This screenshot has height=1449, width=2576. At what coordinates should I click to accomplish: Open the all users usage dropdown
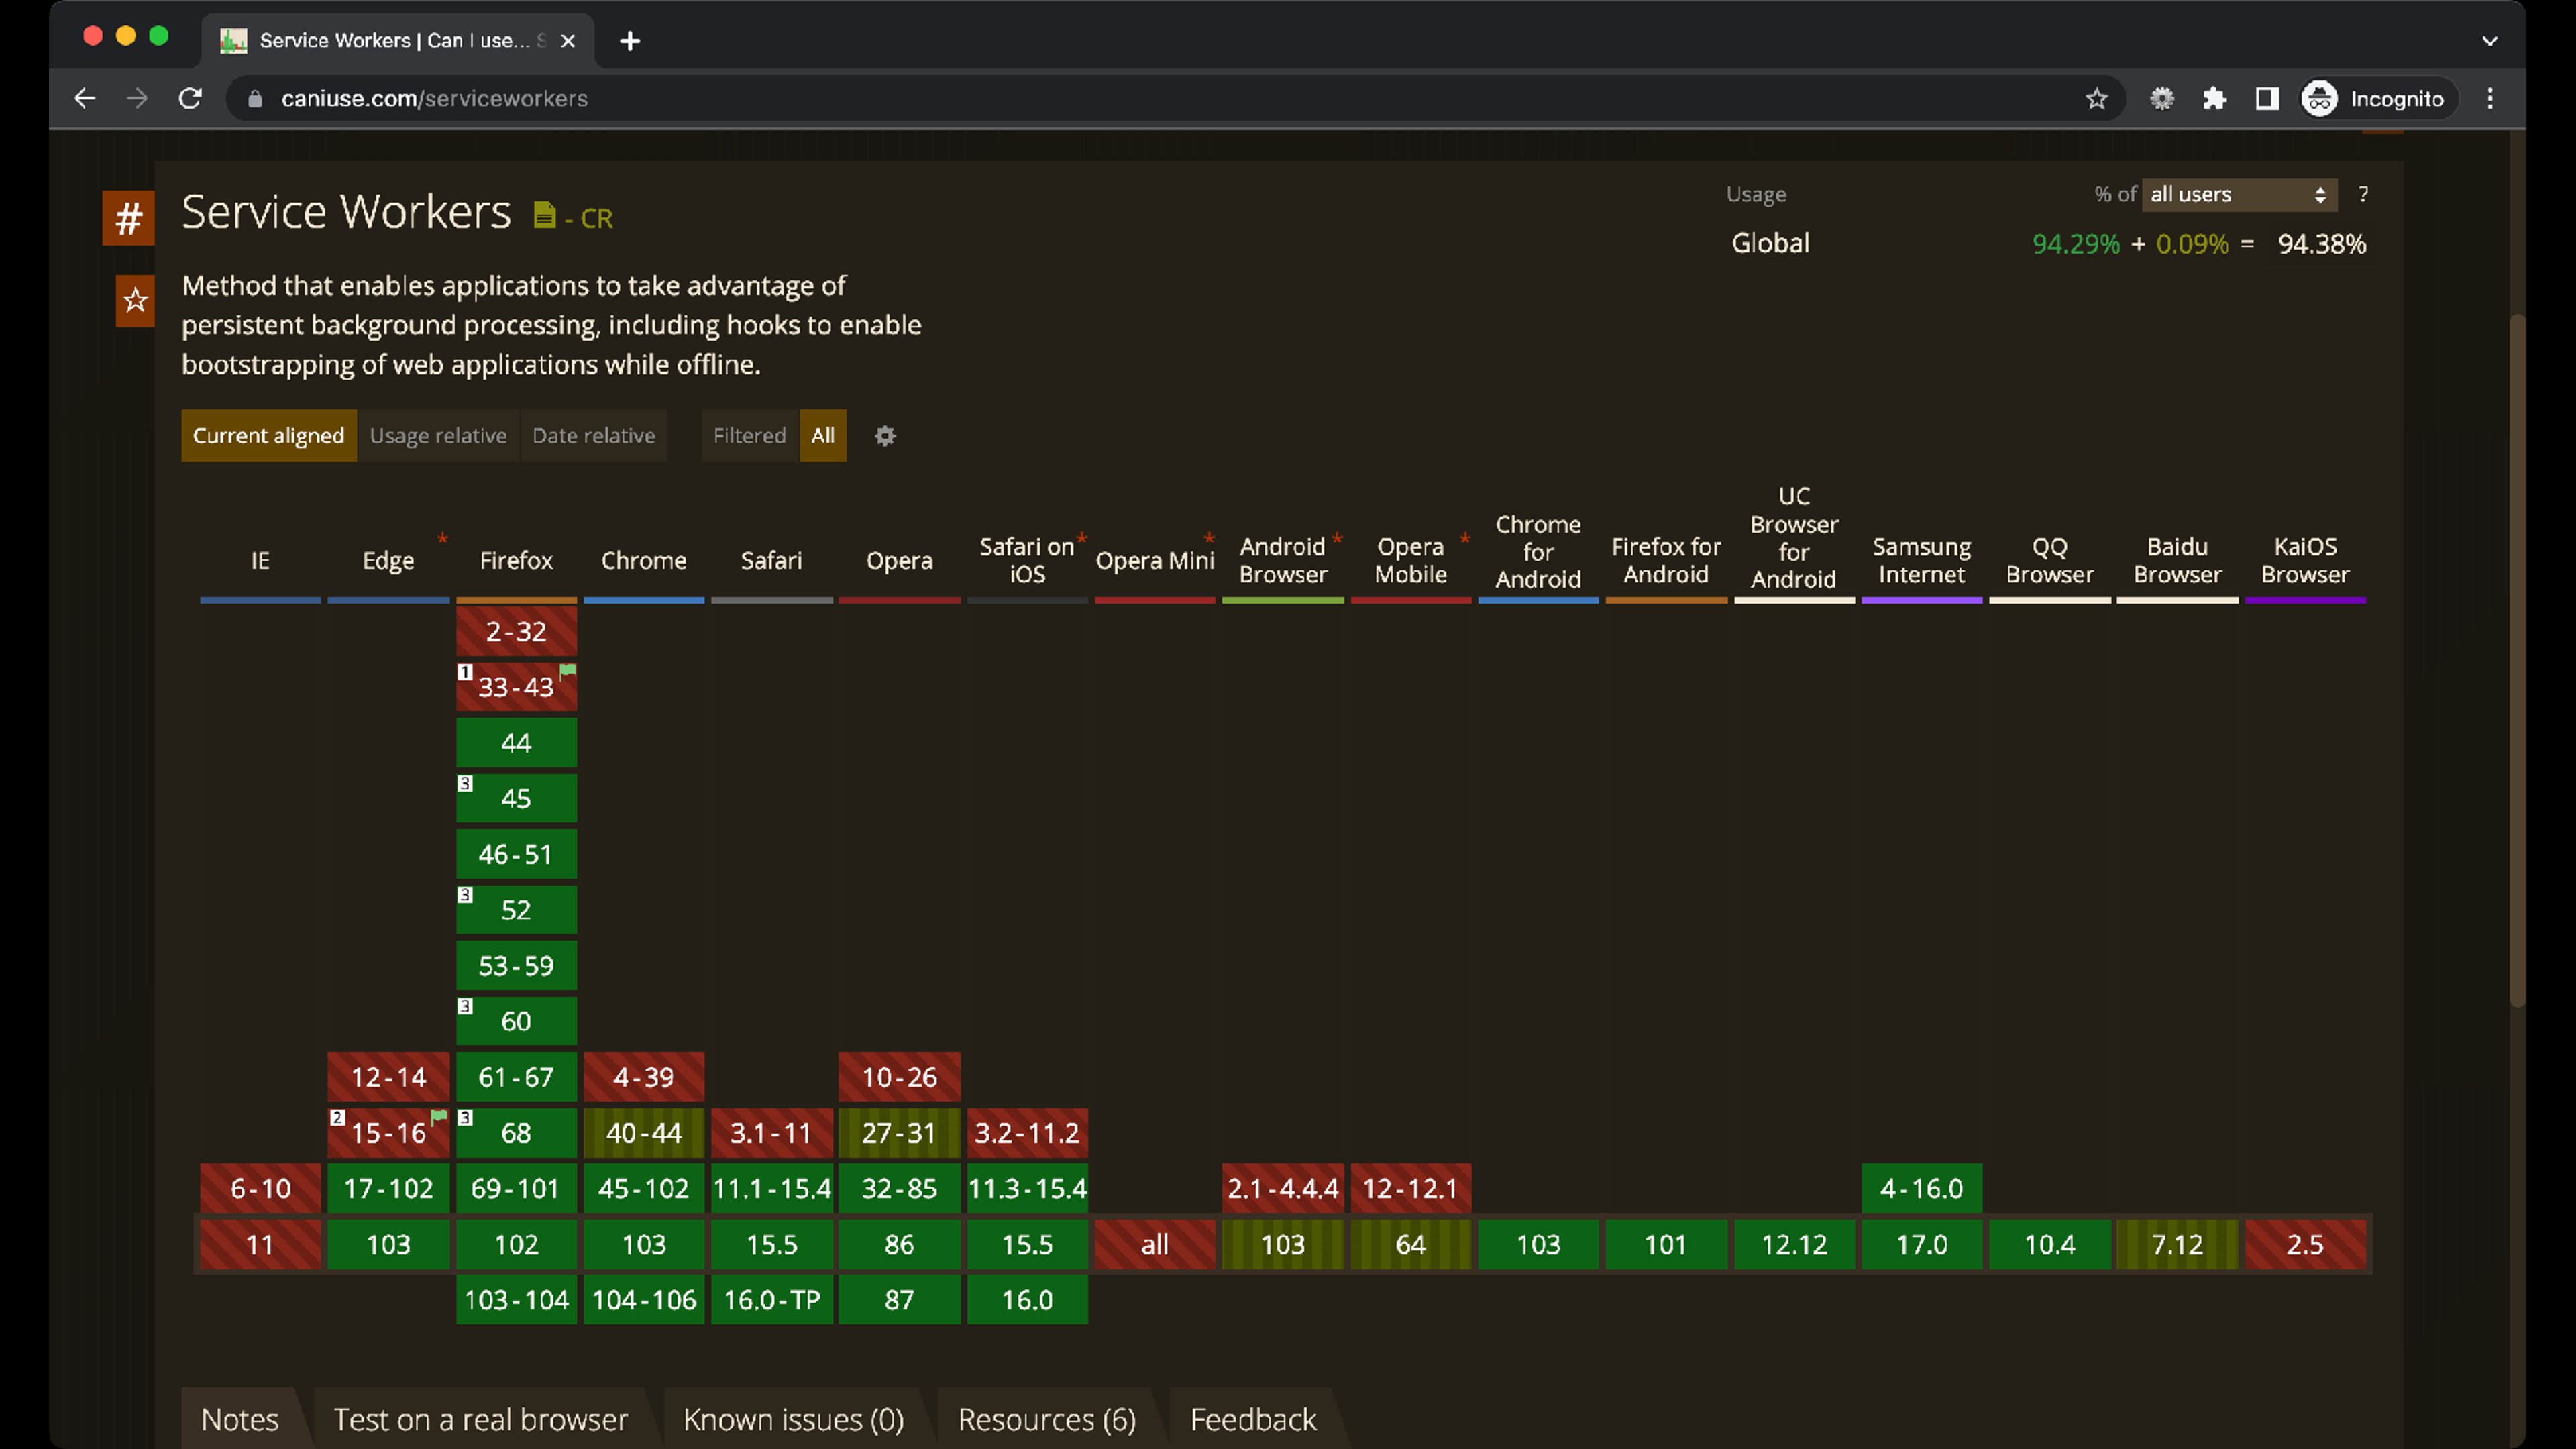click(x=2238, y=194)
